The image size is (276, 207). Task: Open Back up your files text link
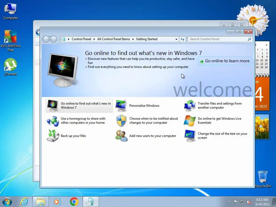(x=73, y=136)
